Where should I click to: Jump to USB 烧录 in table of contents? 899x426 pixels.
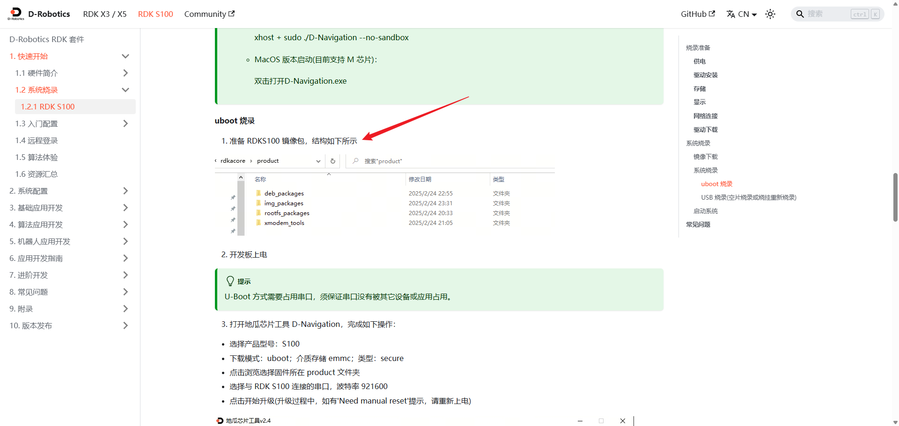click(749, 197)
